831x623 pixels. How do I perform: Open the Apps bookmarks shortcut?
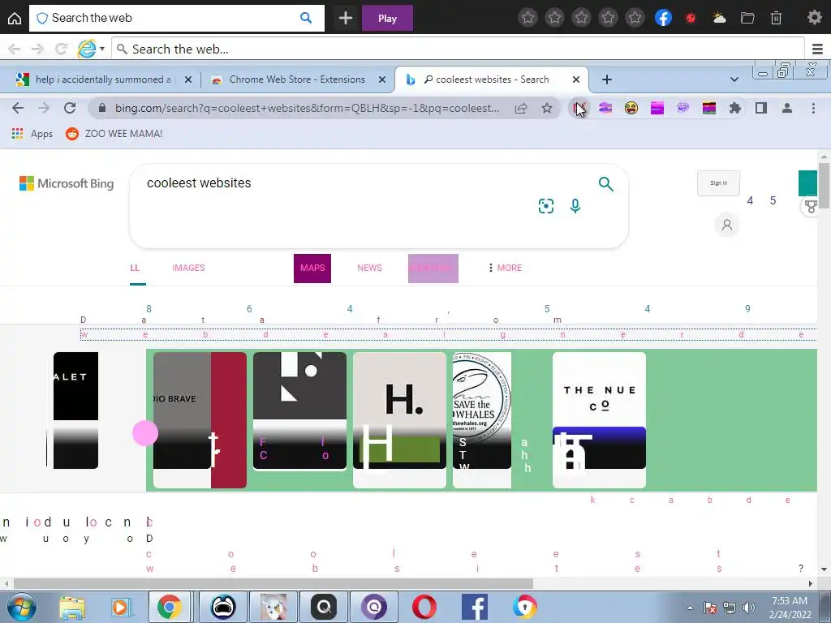pyautogui.click(x=32, y=134)
